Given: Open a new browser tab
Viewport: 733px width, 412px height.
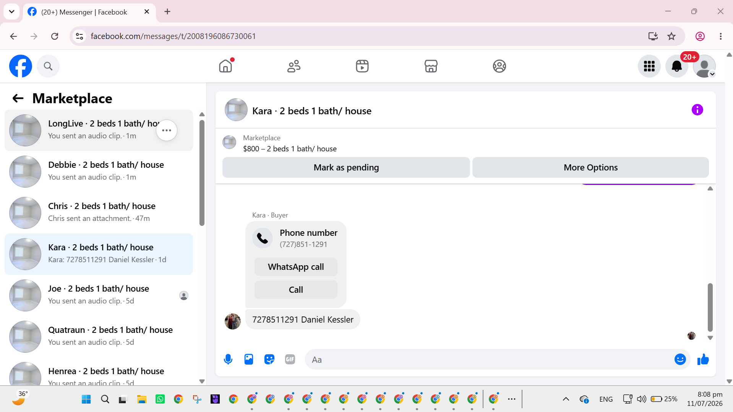Looking at the screenshot, I should 167,11.
